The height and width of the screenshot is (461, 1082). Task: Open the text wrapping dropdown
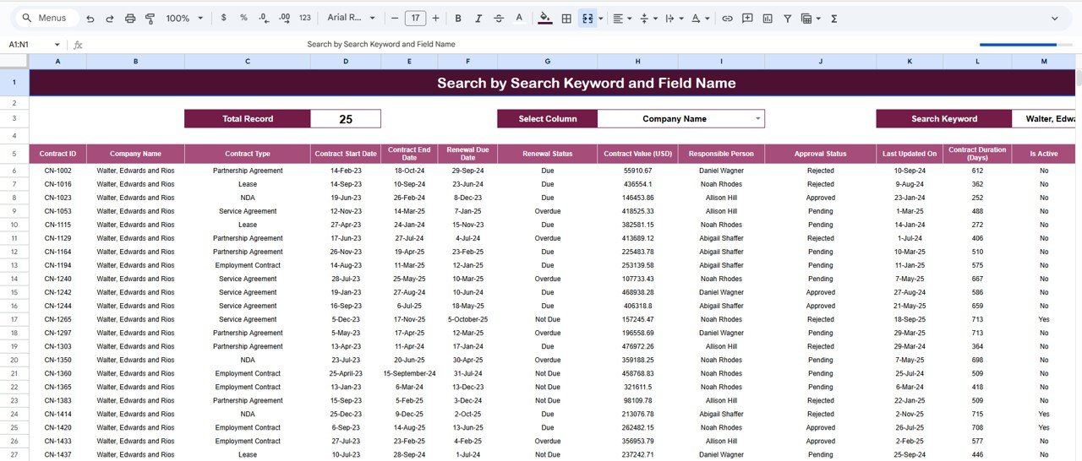coord(674,18)
